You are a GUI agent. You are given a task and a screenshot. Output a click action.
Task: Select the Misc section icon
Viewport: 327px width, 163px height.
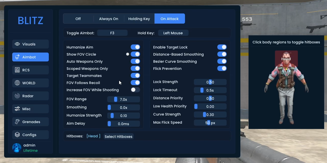click(x=17, y=109)
